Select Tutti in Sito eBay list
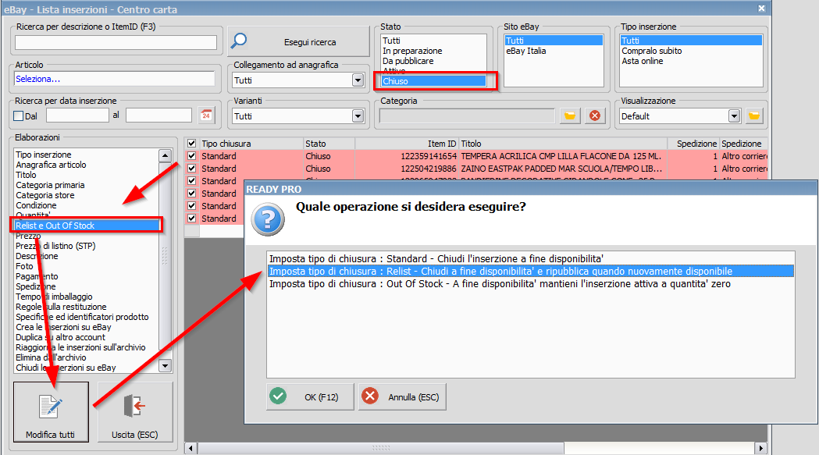 (x=554, y=41)
